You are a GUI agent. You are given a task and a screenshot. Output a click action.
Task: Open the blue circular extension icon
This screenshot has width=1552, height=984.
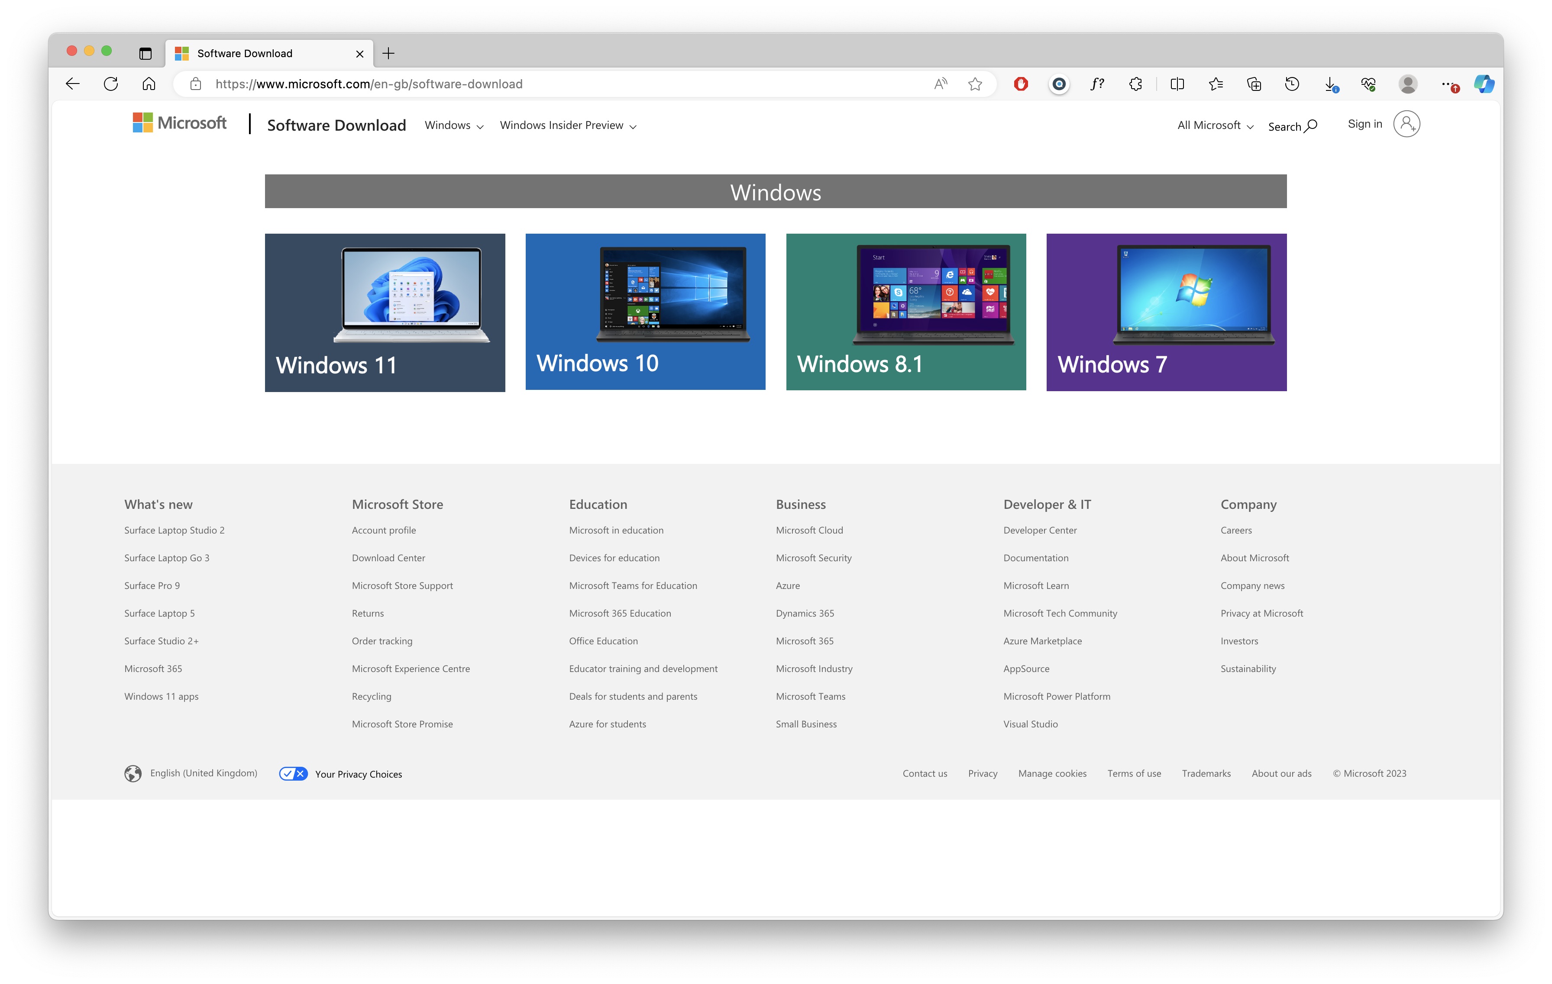pyautogui.click(x=1059, y=84)
